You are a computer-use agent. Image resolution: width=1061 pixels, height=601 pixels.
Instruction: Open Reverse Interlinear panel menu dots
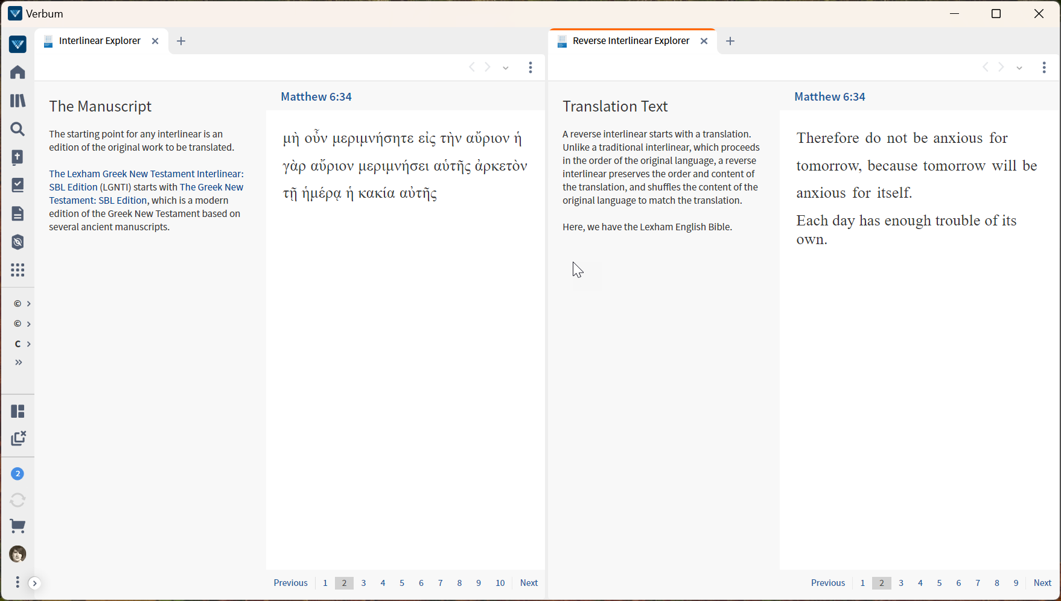tap(1044, 68)
